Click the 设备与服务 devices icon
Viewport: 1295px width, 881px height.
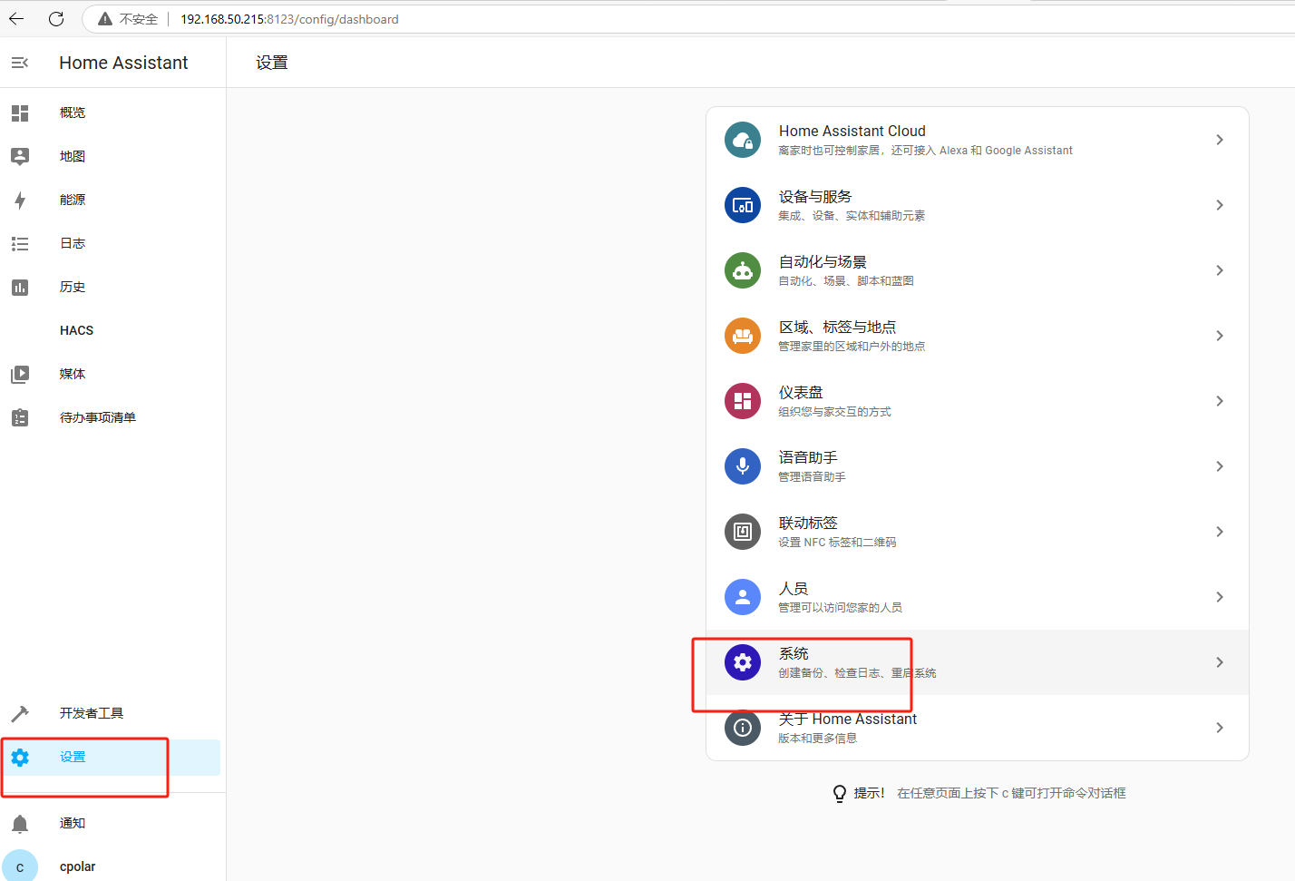coord(743,205)
